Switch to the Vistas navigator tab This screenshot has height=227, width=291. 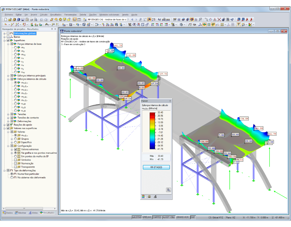33,213
